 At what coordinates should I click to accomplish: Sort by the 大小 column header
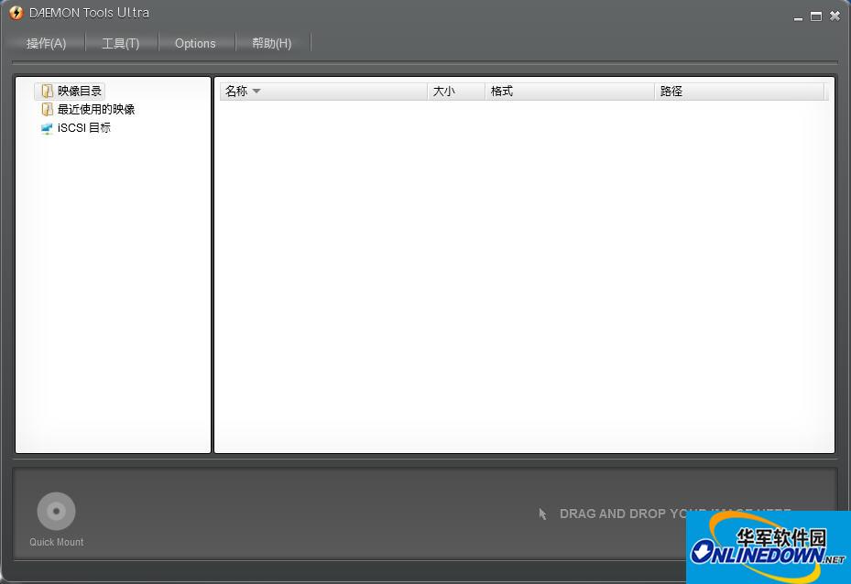456,92
